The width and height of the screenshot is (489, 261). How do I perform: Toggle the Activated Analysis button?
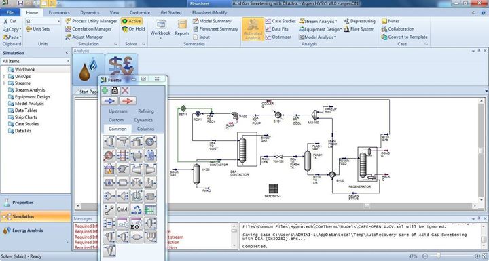pyautogui.click(x=253, y=29)
